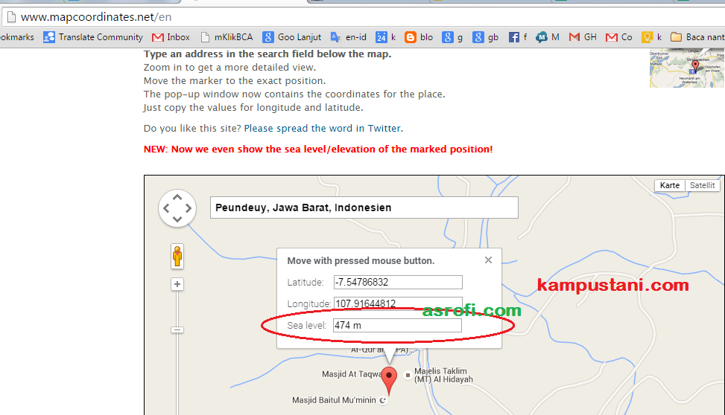The width and height of the screenshot is (725, 415).
Task: Open the Goo Lanjut bookmark
Action: [292, 37]
